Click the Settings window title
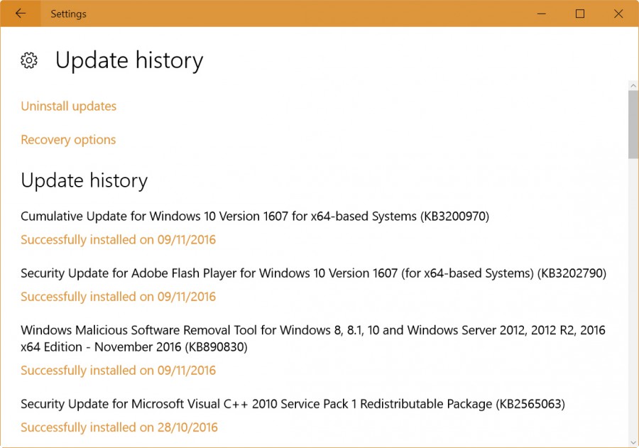Image resolution: width=639 pixels, height=448 pixels. point(68,13)
